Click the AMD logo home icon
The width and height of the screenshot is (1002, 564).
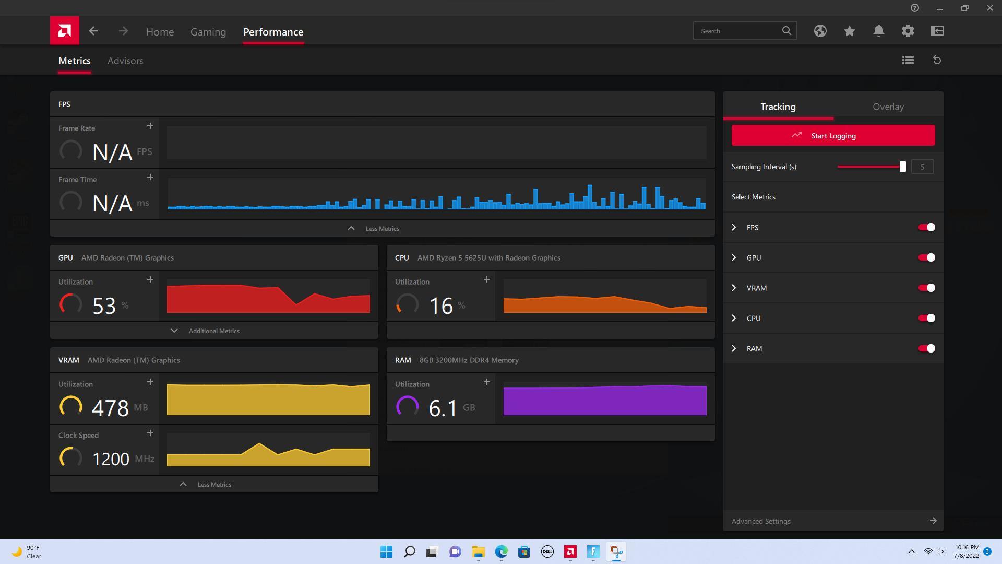coord(65,31)
